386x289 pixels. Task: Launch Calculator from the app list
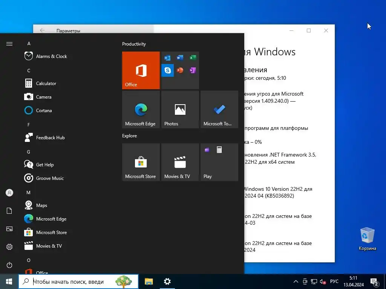pos(67,83)
